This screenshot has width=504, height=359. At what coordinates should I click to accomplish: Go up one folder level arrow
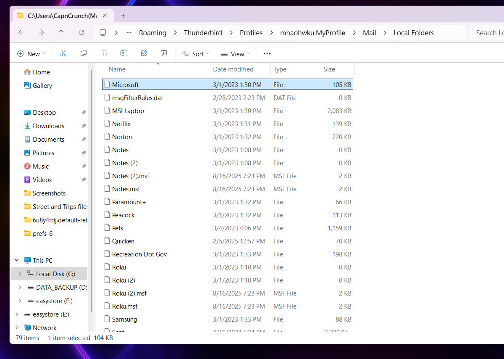(61, 32)
